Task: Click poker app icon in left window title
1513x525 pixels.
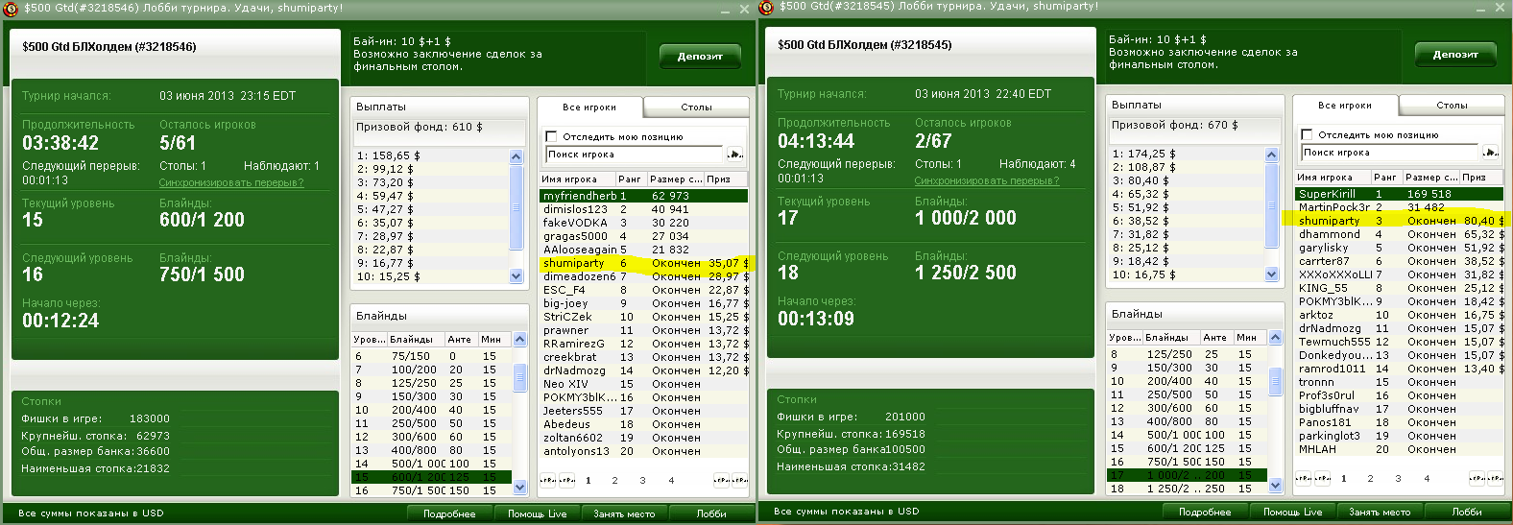Action: 11,8
